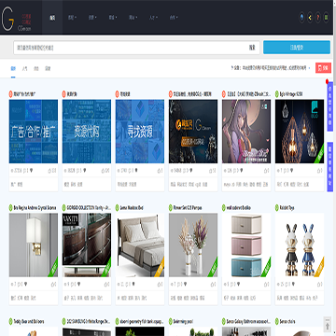
Task: Click the green icon next to the Swimming pool title
Action: click(x=171, y=321)
